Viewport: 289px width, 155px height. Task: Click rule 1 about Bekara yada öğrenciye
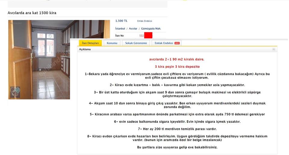pos(177,76)
